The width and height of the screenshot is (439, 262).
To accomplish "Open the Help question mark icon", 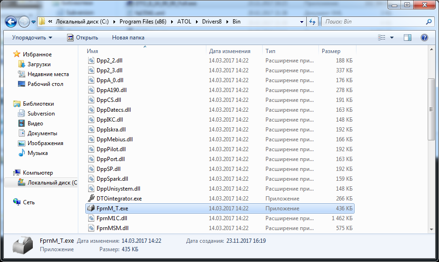I will (x=424, y=38).
